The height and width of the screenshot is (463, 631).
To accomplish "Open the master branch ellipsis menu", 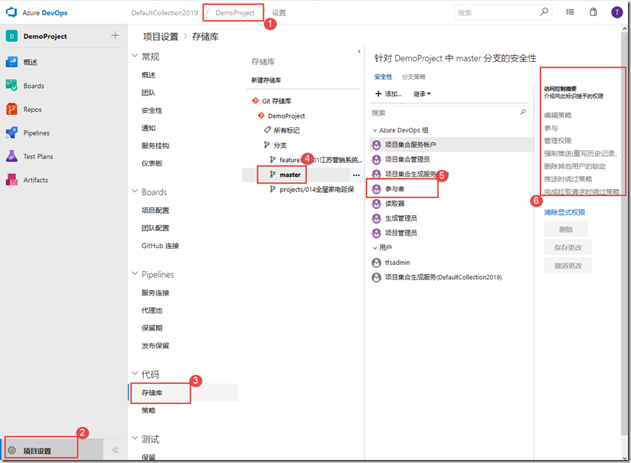I will click(356, 175).
